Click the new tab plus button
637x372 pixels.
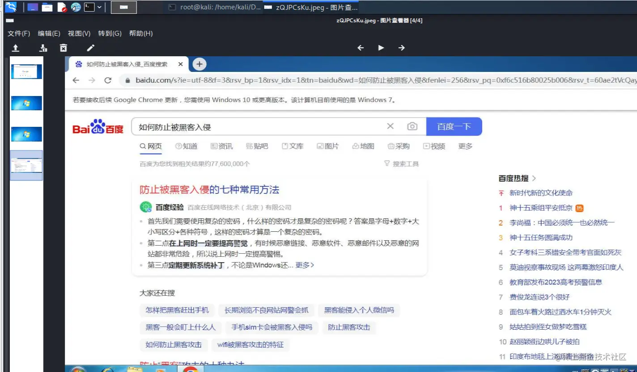(x=200, y=64)
